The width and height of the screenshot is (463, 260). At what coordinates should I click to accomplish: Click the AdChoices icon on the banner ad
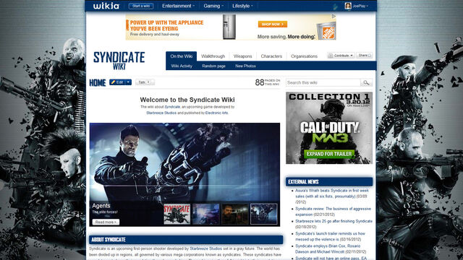tap(334, 16)
